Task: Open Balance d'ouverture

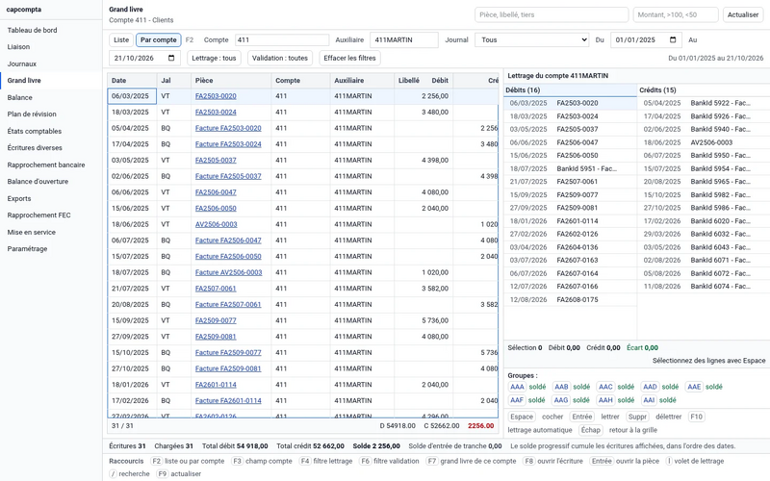Action: (38, 182)
